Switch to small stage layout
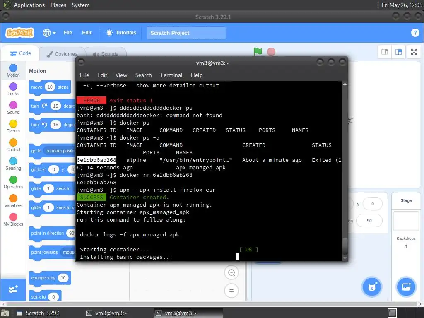This screenshot has width=424, height=318. click(x=385, y=52)
